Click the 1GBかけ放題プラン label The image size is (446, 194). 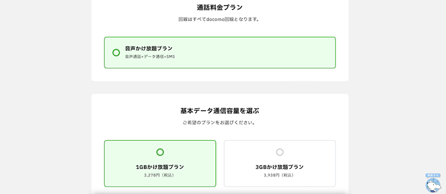(160, 167)
